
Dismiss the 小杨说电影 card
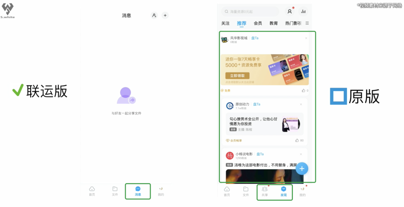click(x=301, y=154)
